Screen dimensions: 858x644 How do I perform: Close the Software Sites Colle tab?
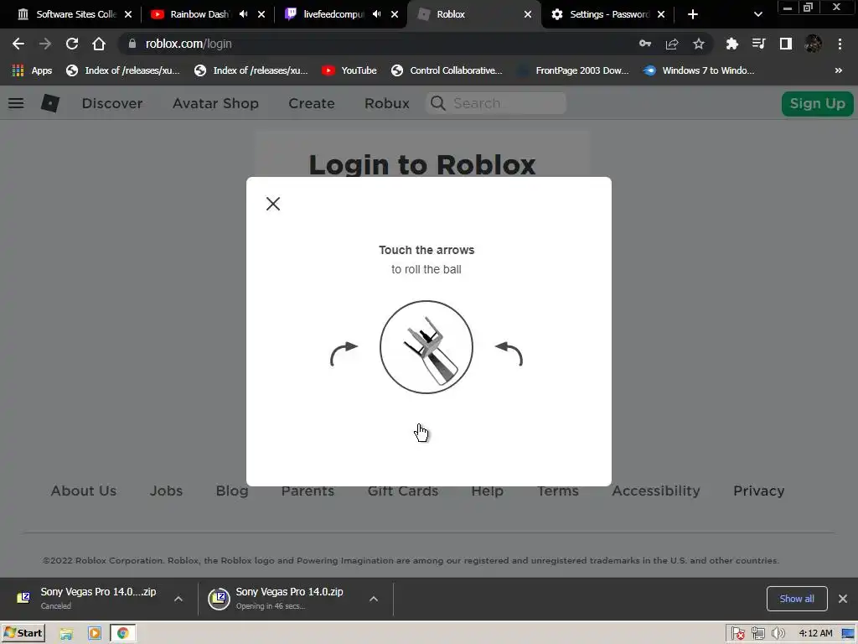128,14
